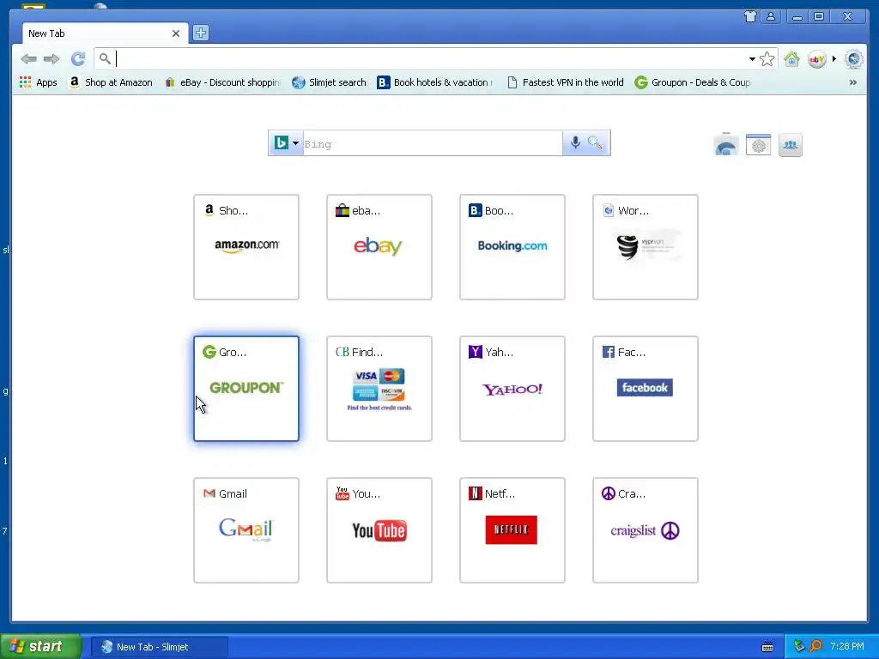Open the Slimjet globe menu icon
Image resolution: width=879 pixels, height=659 pixels.
pyautogui.click(x=854, y=59)
